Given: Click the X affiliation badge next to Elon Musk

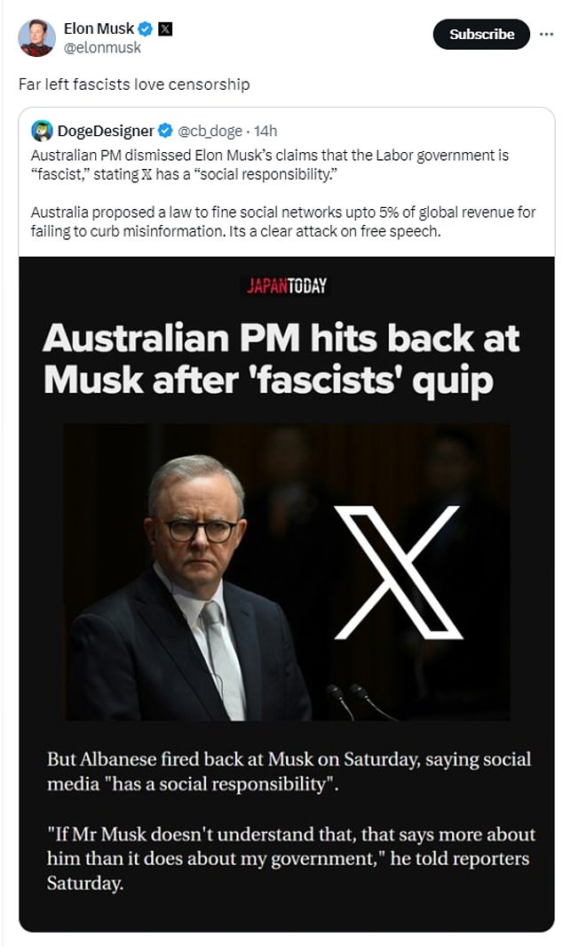Looking at the screenshot, I should [x=165, y=29].
